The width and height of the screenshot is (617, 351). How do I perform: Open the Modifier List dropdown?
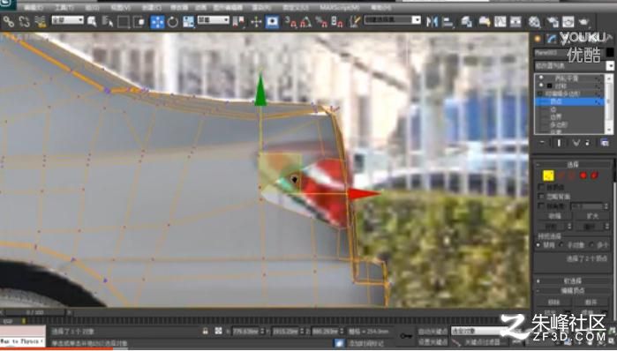point(574,65)
